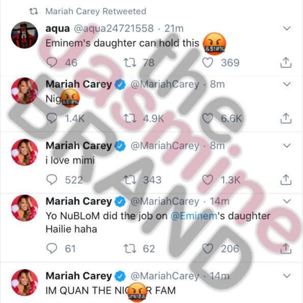Like the 'i love mimi' tweet

tap(208, 180)
